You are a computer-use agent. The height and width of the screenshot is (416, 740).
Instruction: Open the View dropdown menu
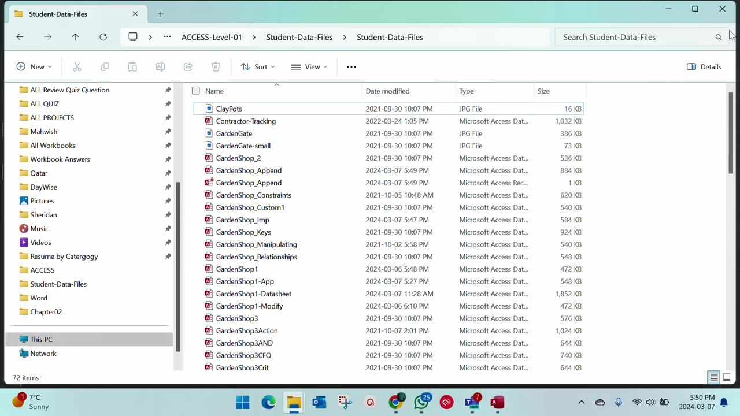(x=309, y=67)
